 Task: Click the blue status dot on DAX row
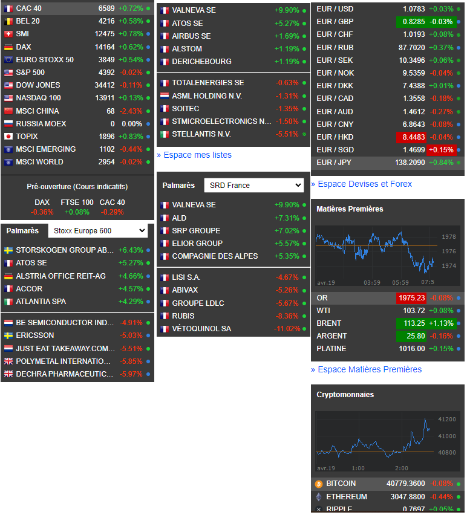pyautogui.click(x=148, y=47)
